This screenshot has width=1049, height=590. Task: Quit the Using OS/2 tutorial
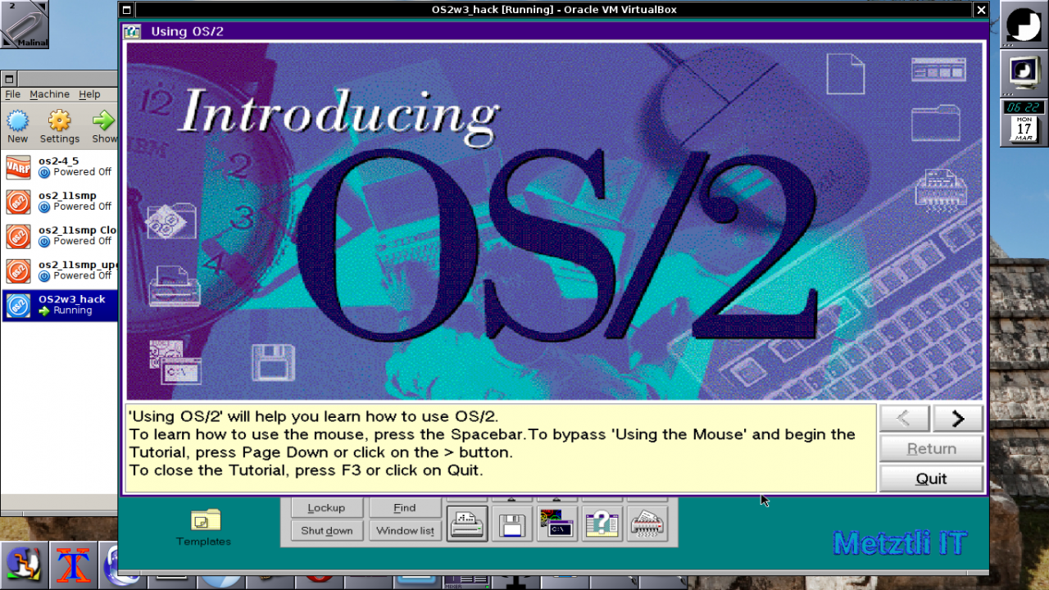pyautogui.click(x=931, y=478)
